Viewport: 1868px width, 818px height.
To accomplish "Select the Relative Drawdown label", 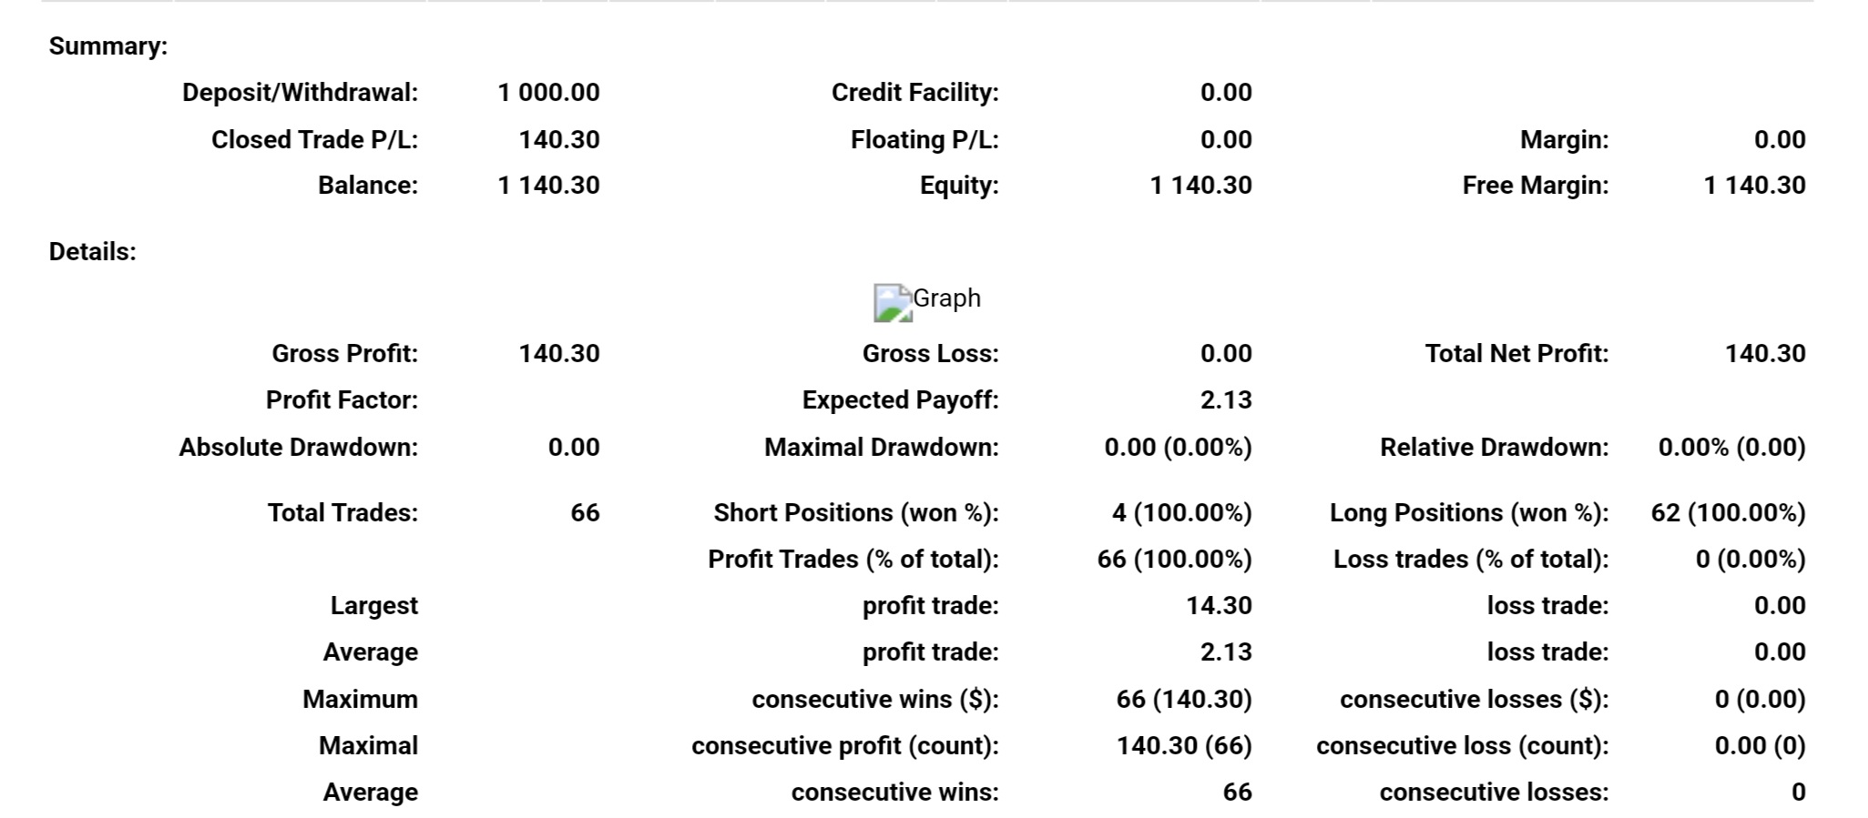I will click(1494, 448).
